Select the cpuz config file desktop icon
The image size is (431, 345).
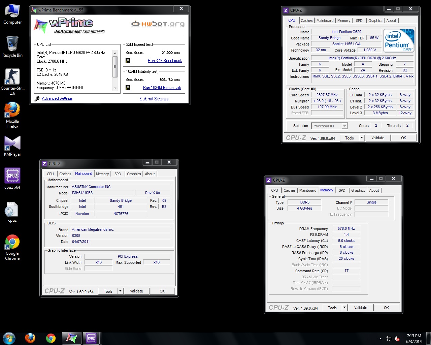pyautogui.click(x=12, y=212)
